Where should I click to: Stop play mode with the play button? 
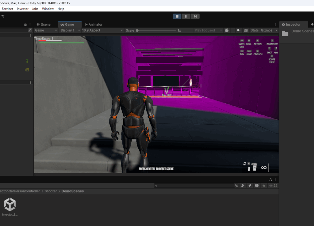click(x=177, y=16)
